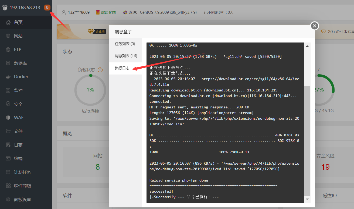The image size is (354, 209).
Task: Click the FTP sidebar icon
Action: [8, 49]
